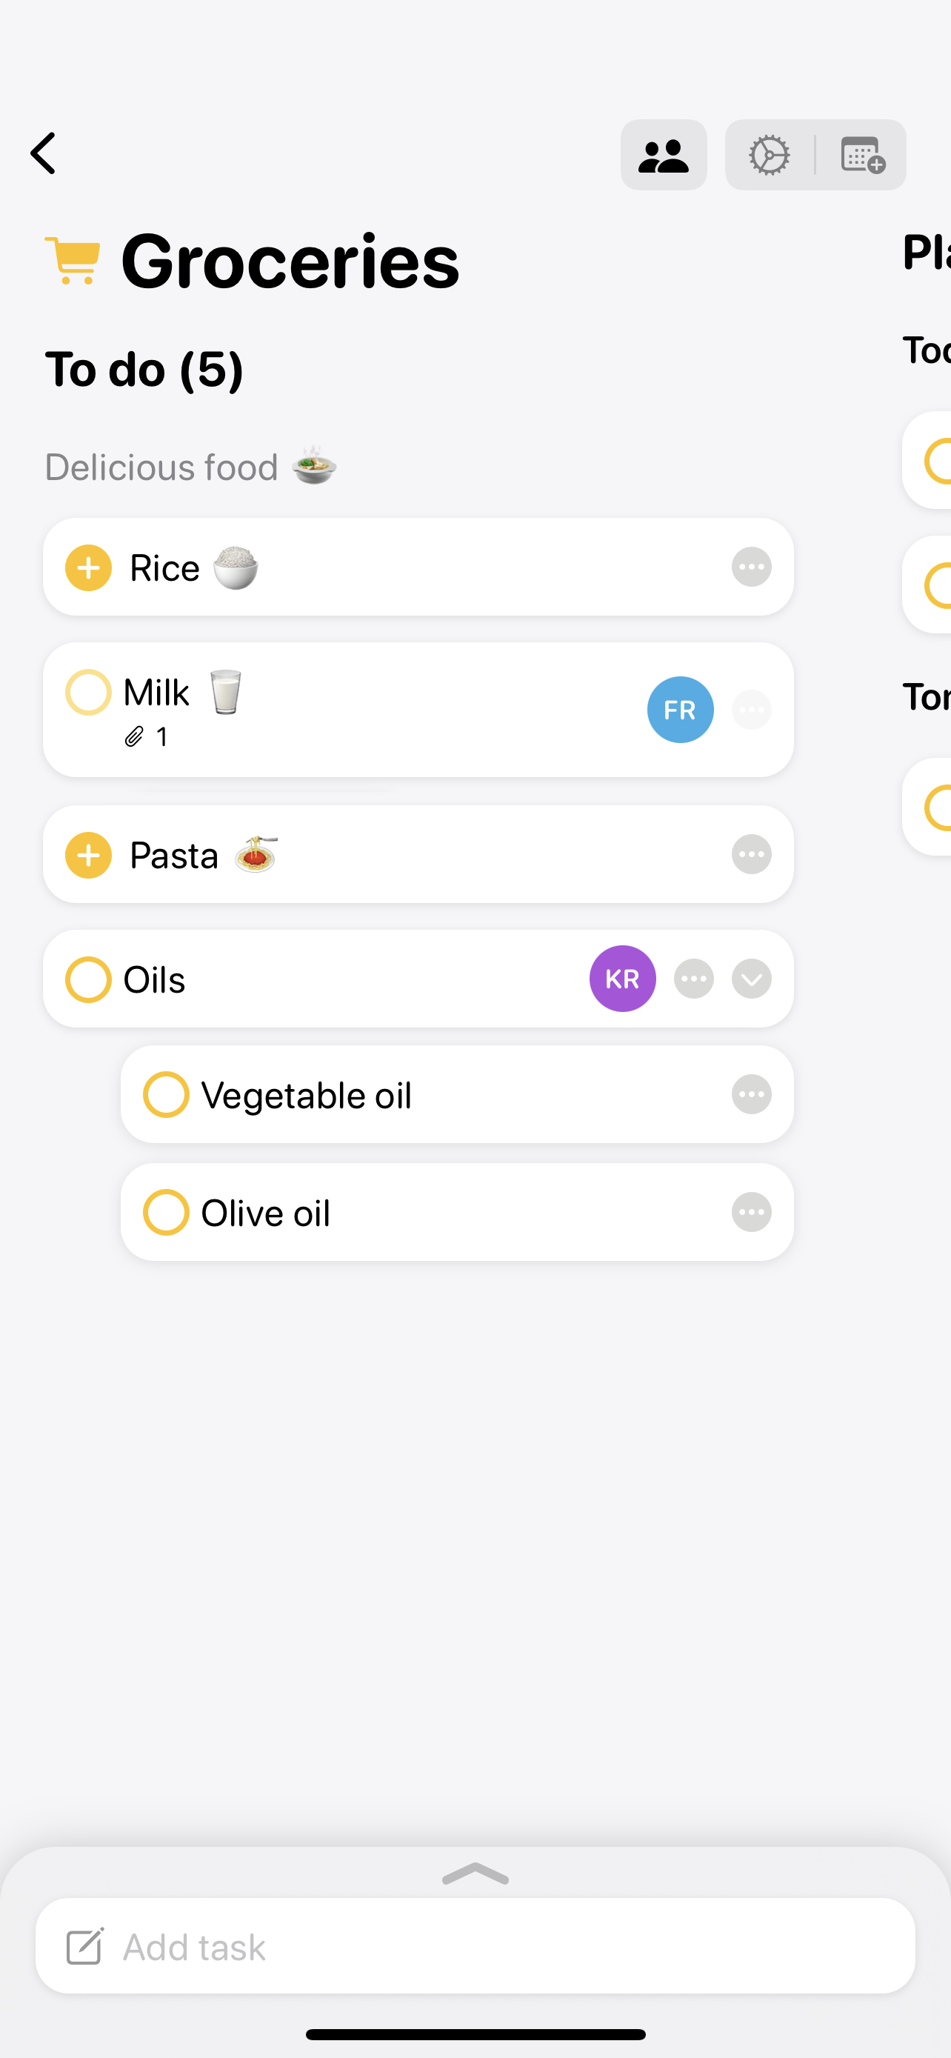The height and width of the screenshot is (2058, 951).
Task: Open list settings gear icon
Action: pyautogui.click(x=769, y=155)
